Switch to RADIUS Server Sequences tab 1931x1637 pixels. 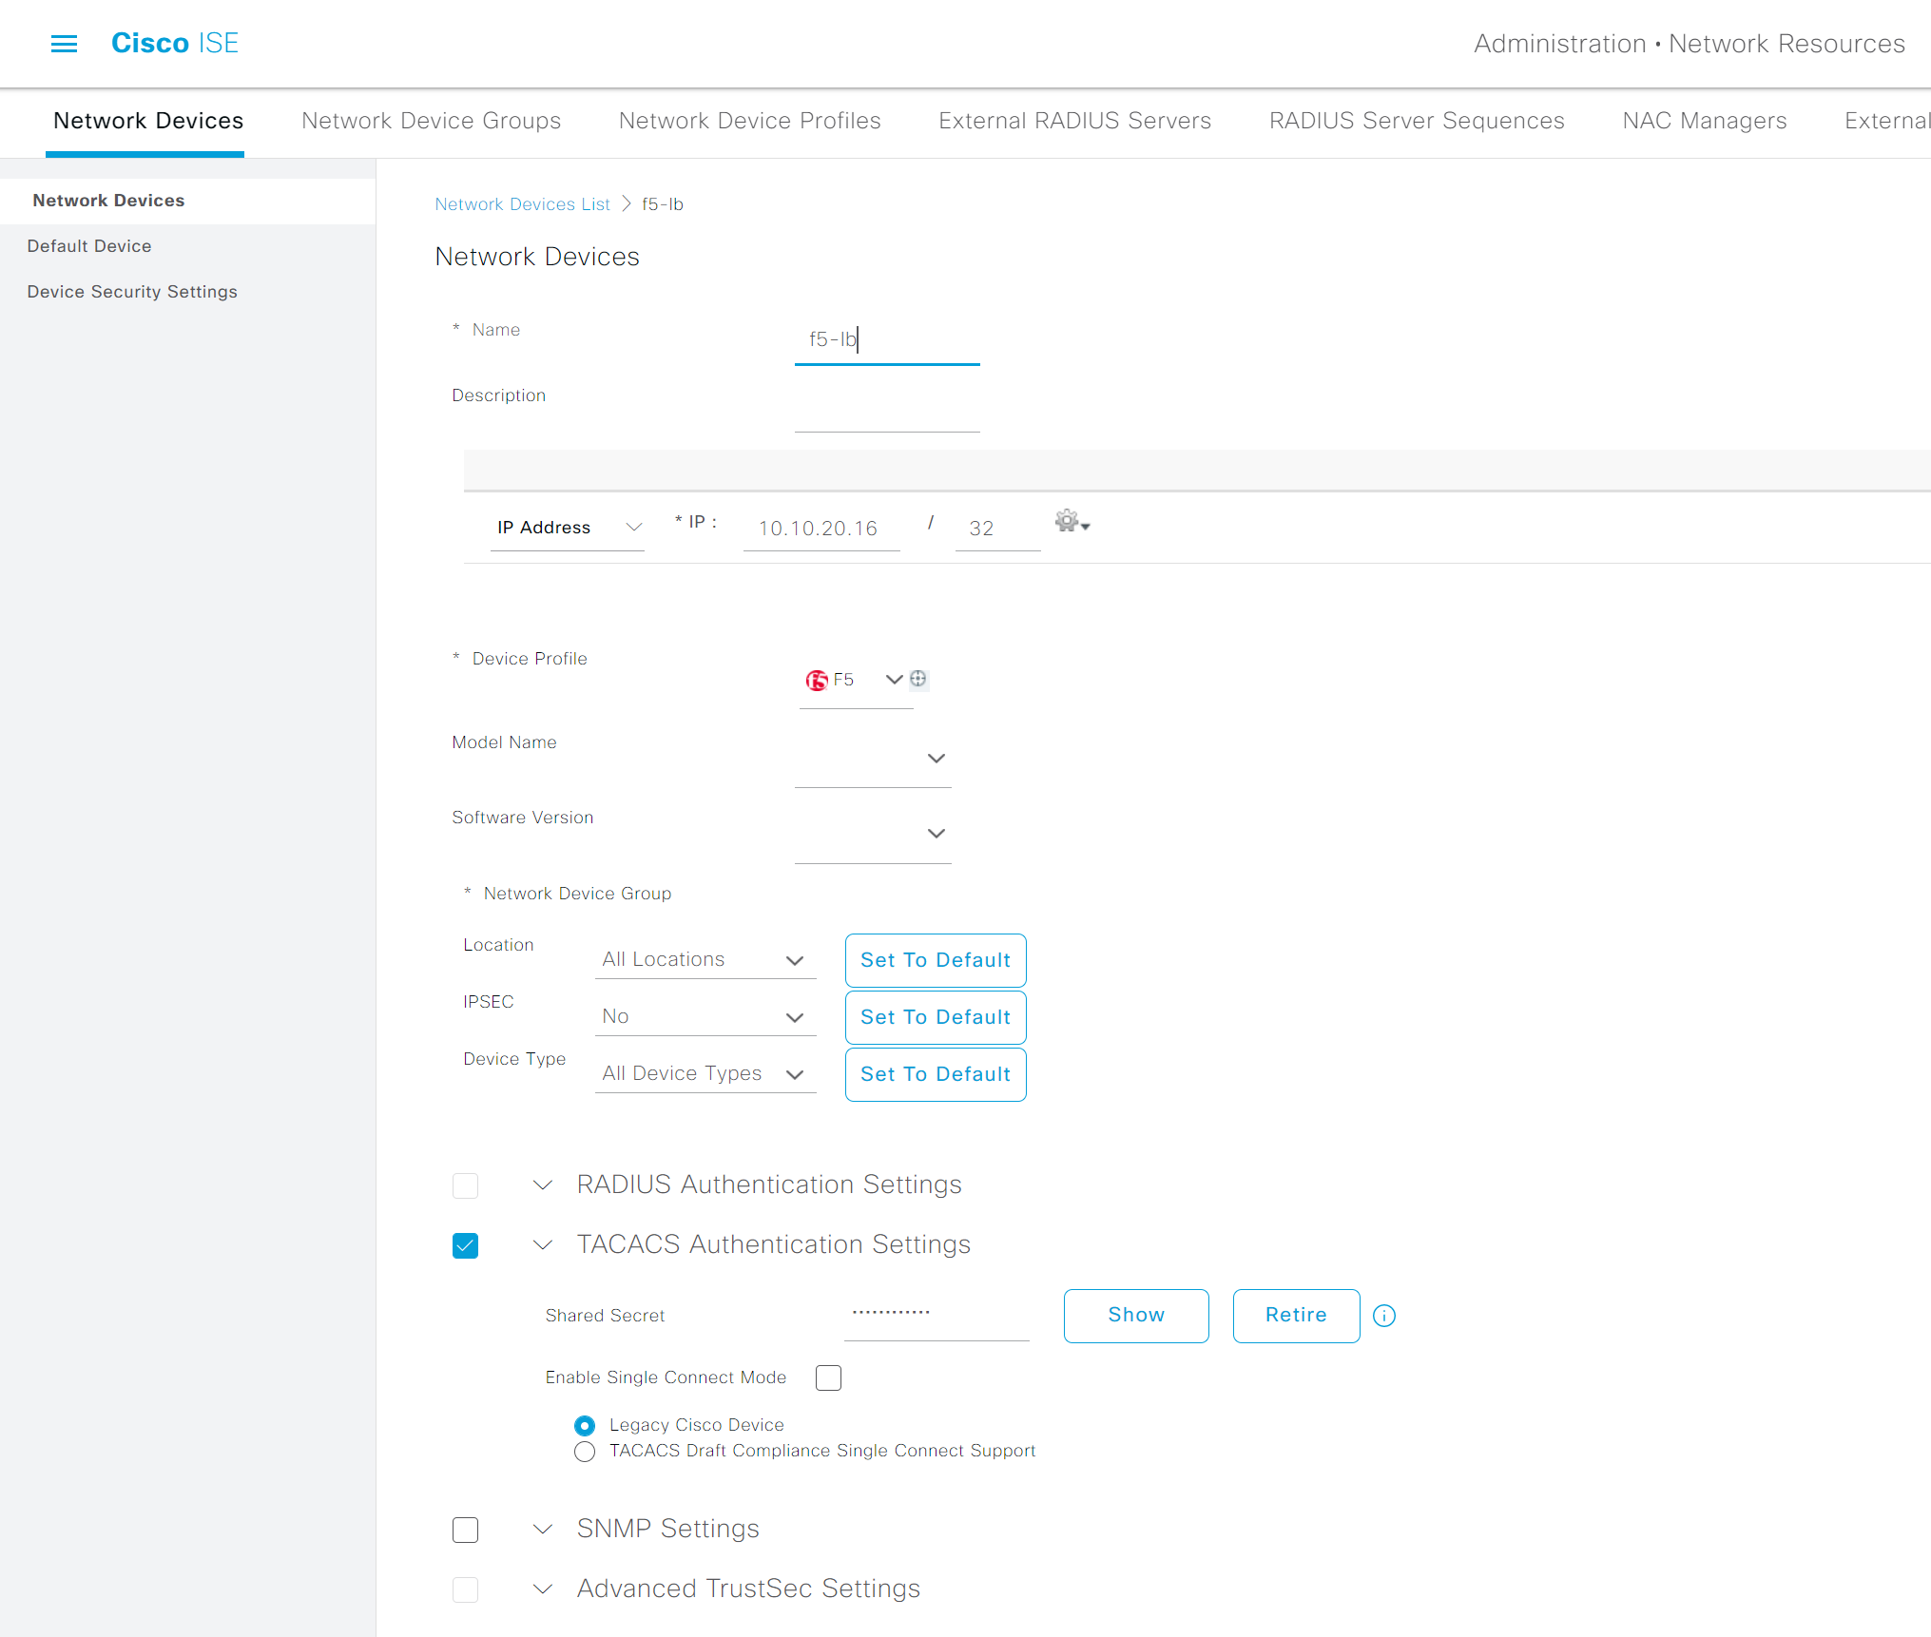[1417, 121]
